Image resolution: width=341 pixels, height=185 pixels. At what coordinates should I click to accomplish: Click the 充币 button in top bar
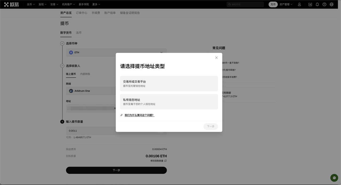click(x=273, y=4)
